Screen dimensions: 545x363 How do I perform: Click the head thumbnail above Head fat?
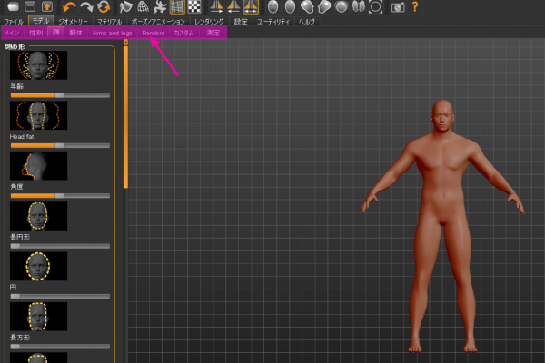pyautogui.click(x=38, y=115)
